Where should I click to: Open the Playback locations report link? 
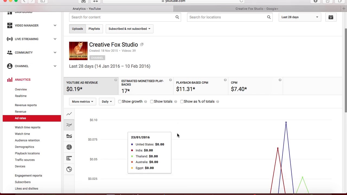click(x=27, y=153)
